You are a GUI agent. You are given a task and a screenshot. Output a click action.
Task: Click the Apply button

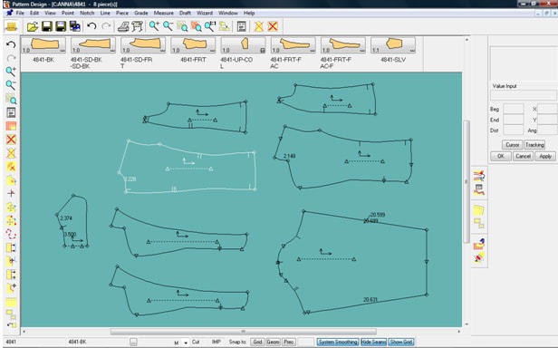(x=544, y=156)
